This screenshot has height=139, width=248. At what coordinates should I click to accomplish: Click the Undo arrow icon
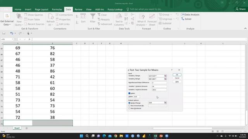(x=12, y=33)
